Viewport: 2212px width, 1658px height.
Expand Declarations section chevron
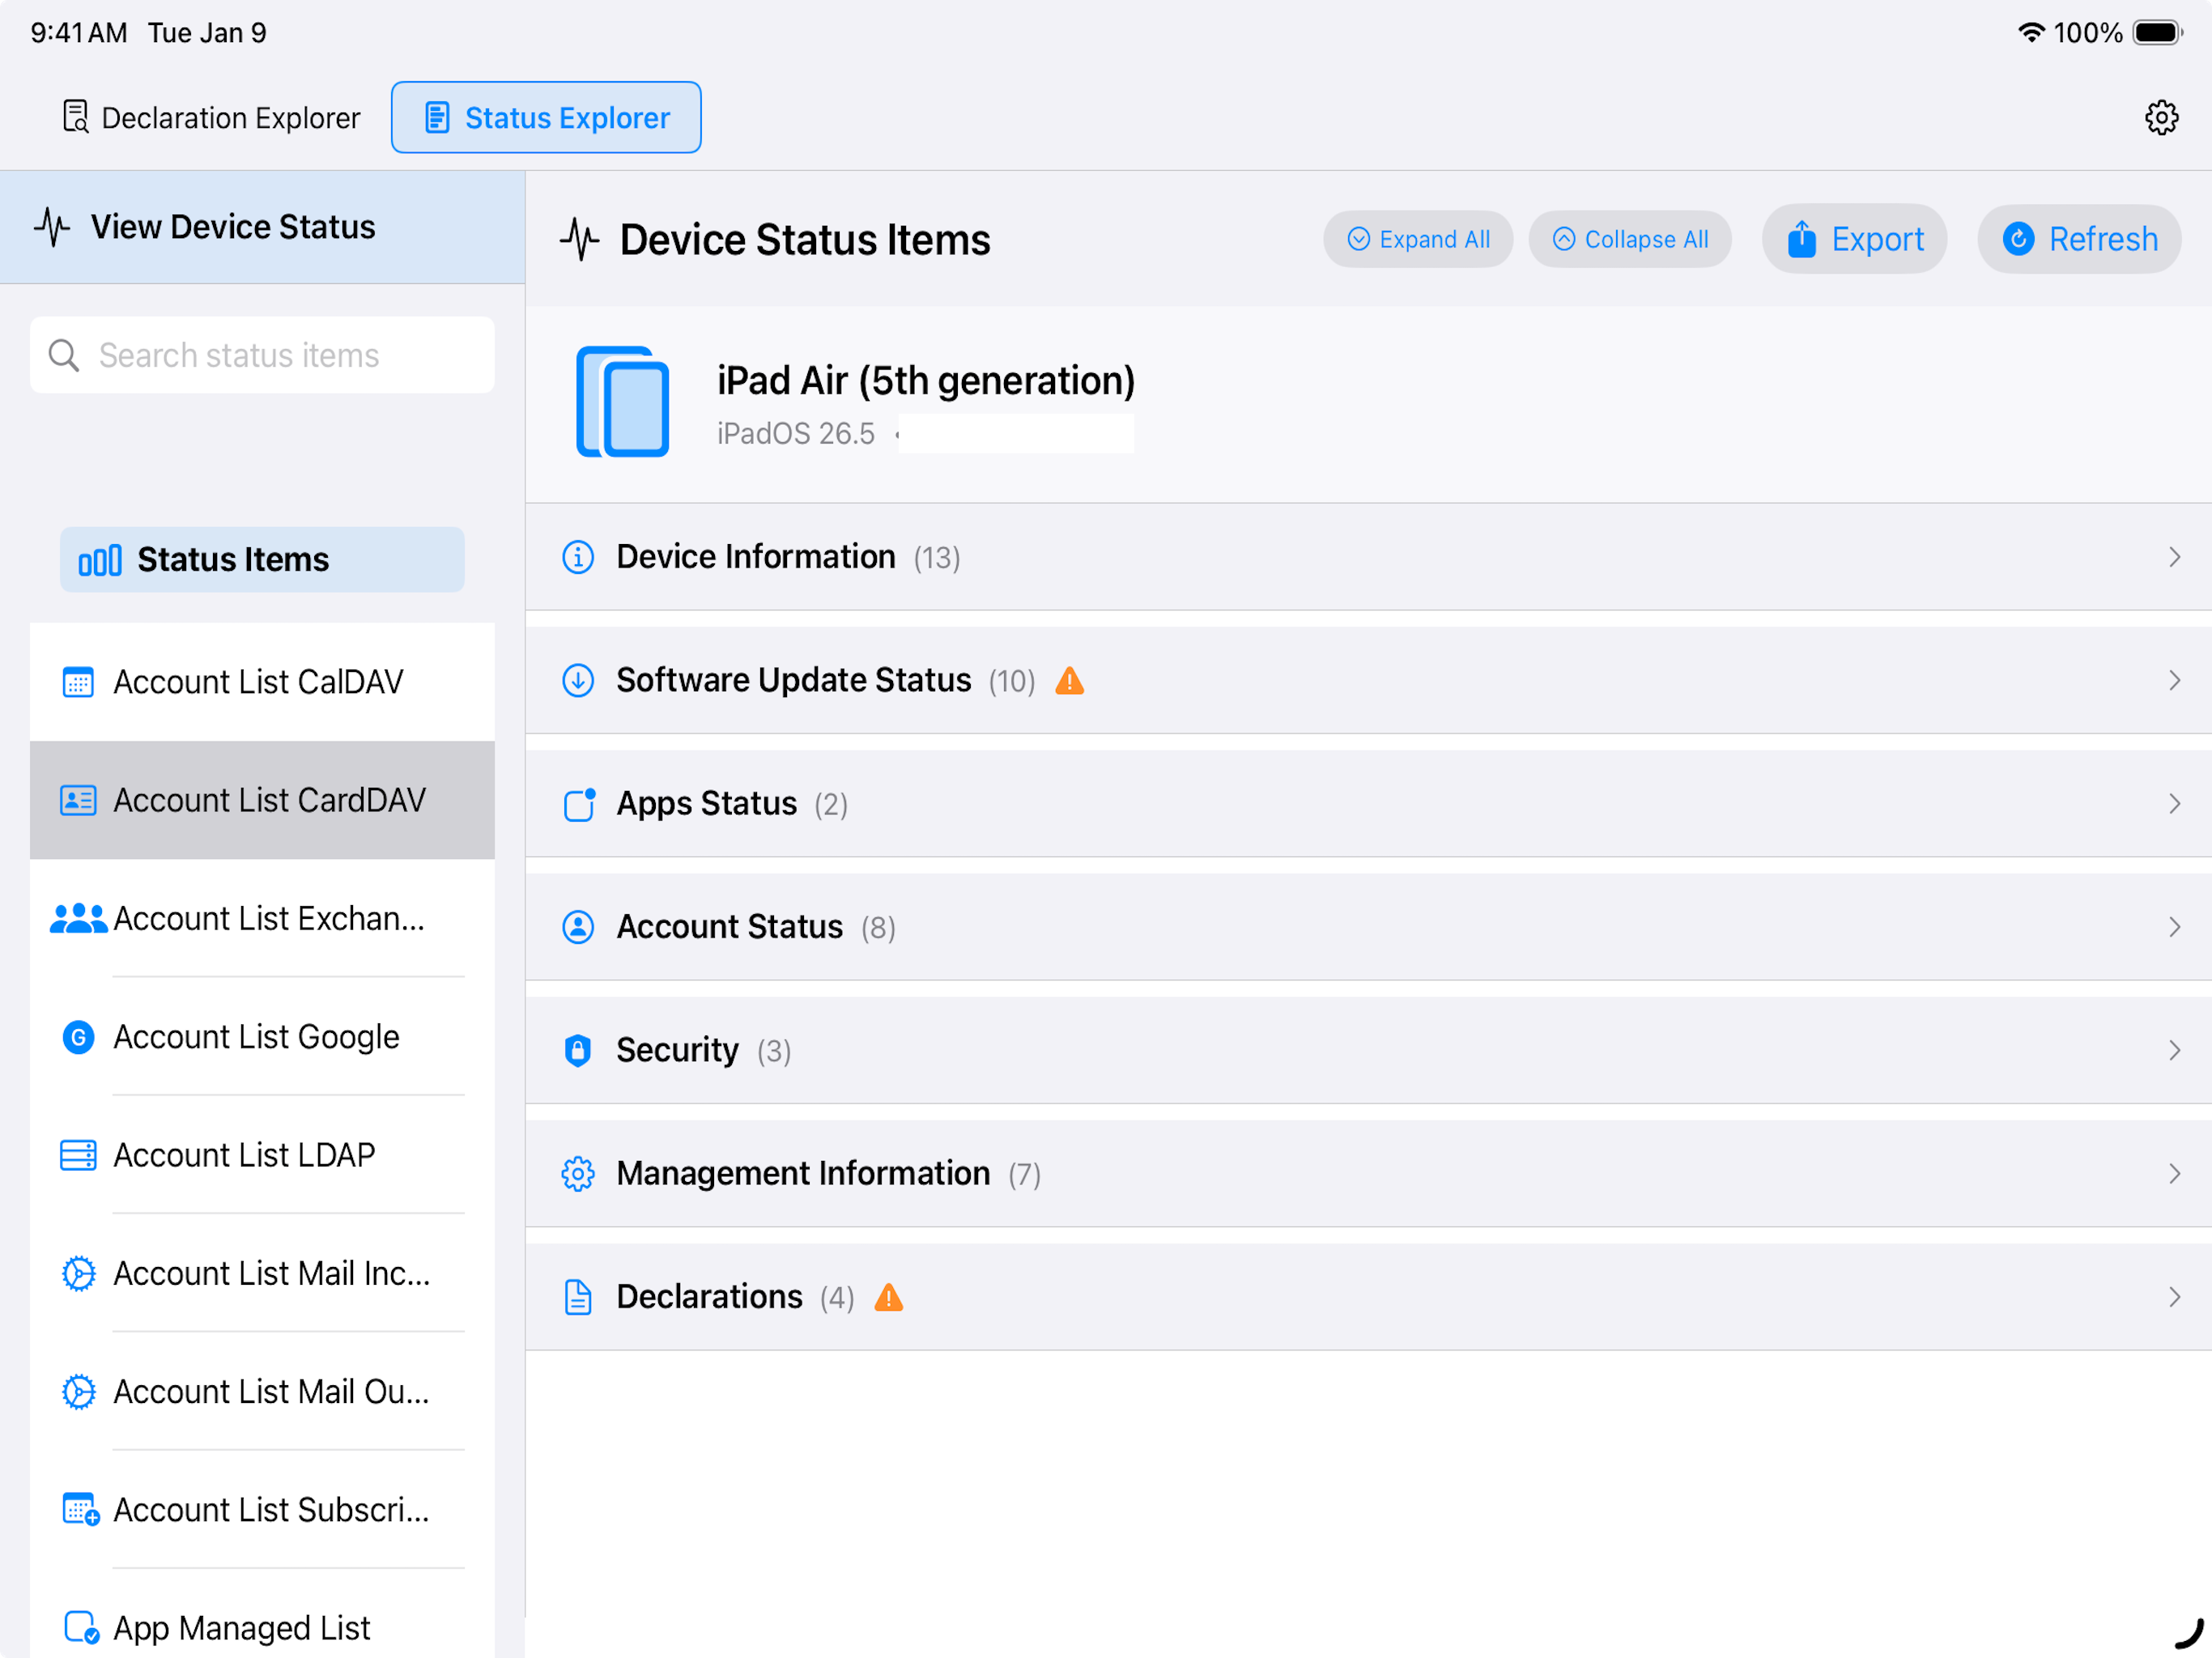(x=2174, y=1297)
